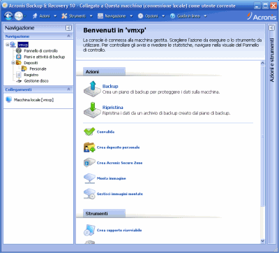279x253 pixels.
Task: Collapse the Navigazione side panel
Action: (x=68, y=28)
